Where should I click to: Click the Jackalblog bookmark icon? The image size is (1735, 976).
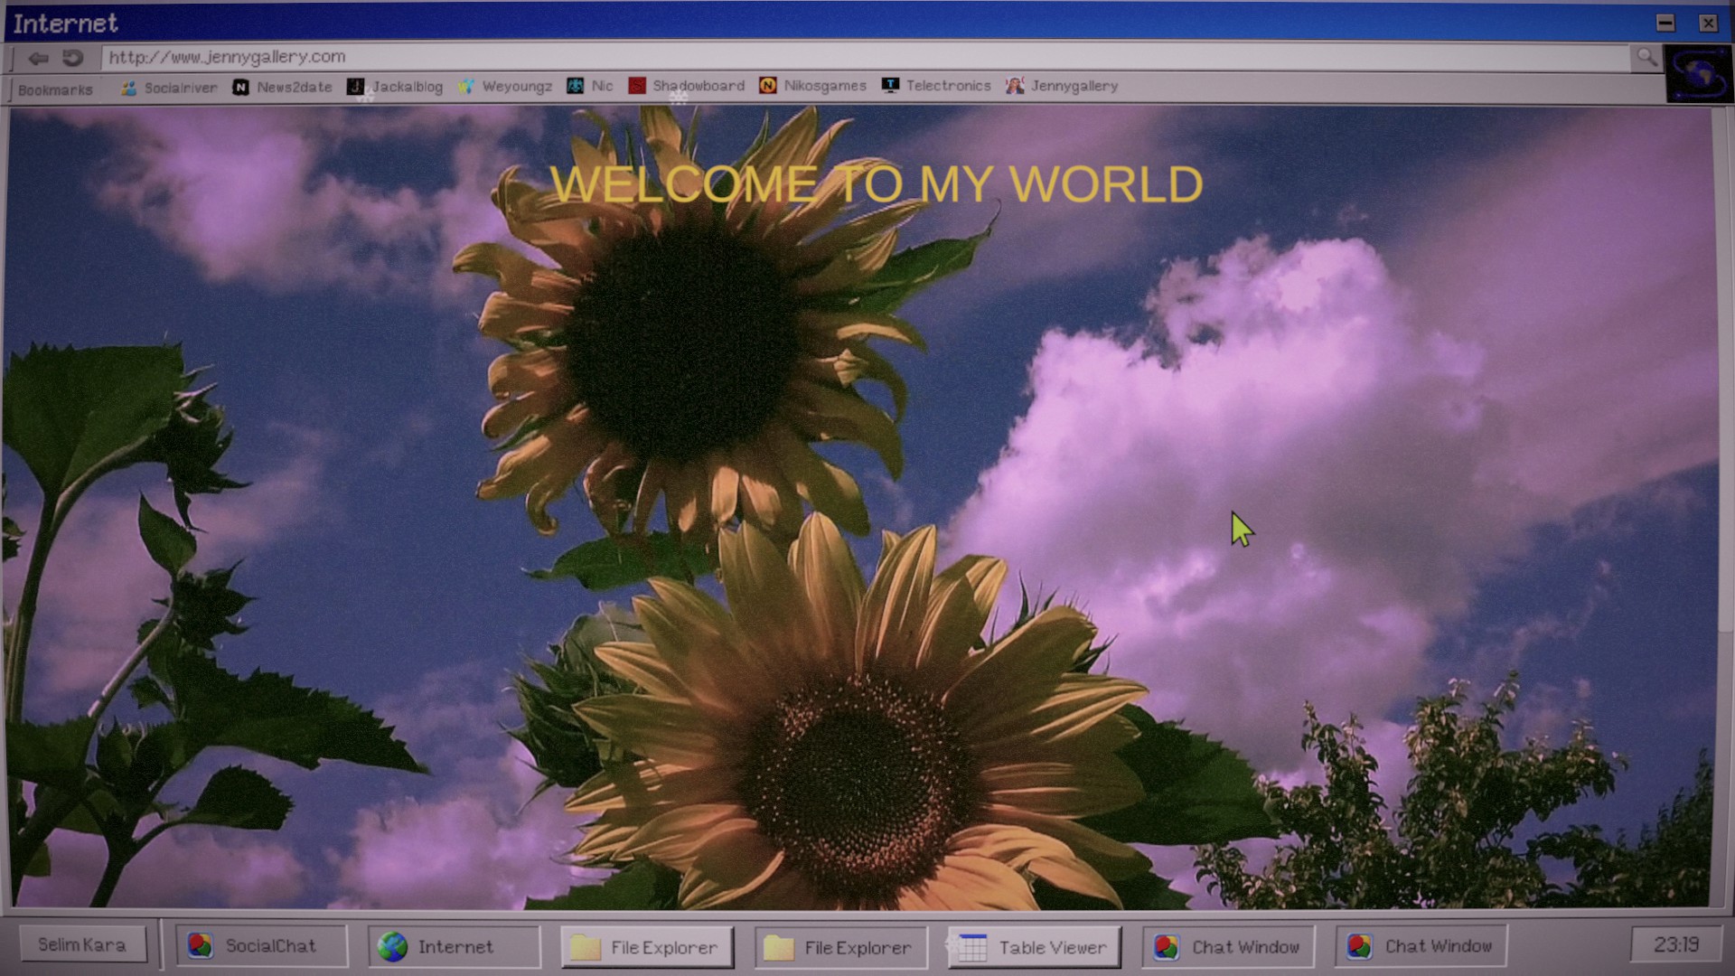click(x=356, y=87)
